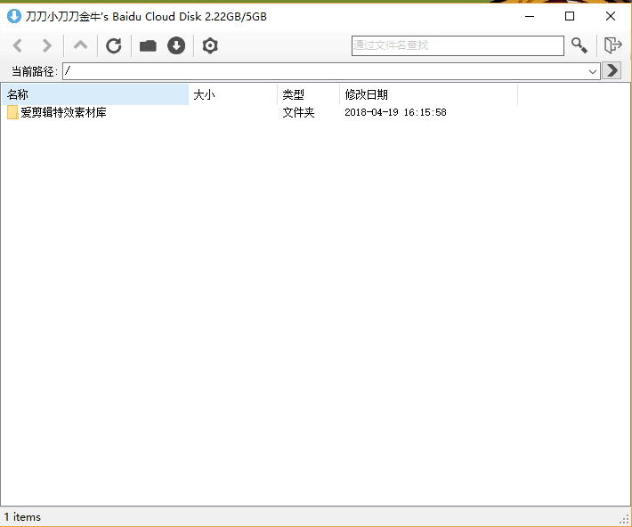
Task: Click the window resize grip in status bar
Action: (625, 519)
